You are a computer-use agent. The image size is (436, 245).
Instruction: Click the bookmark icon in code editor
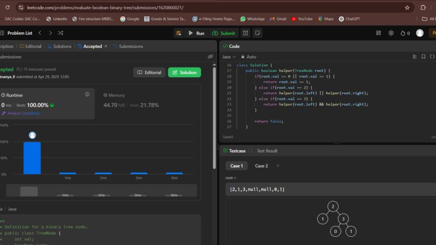[x=423, y=57]
